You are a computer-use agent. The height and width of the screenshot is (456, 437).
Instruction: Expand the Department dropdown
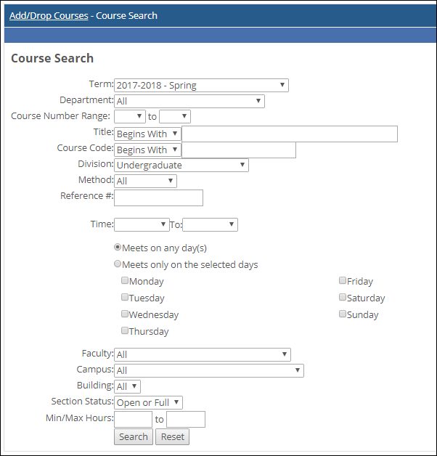pyautogui.click(x=189, y=102)
